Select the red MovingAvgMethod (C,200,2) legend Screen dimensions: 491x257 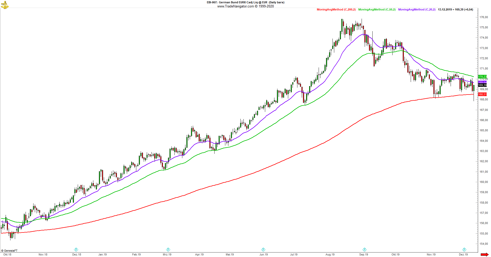336,9
